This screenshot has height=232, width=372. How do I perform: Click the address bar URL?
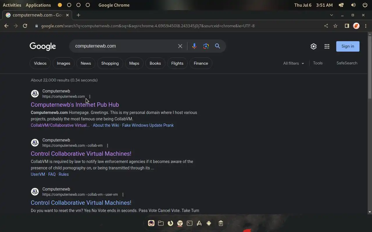coord(148,26)
